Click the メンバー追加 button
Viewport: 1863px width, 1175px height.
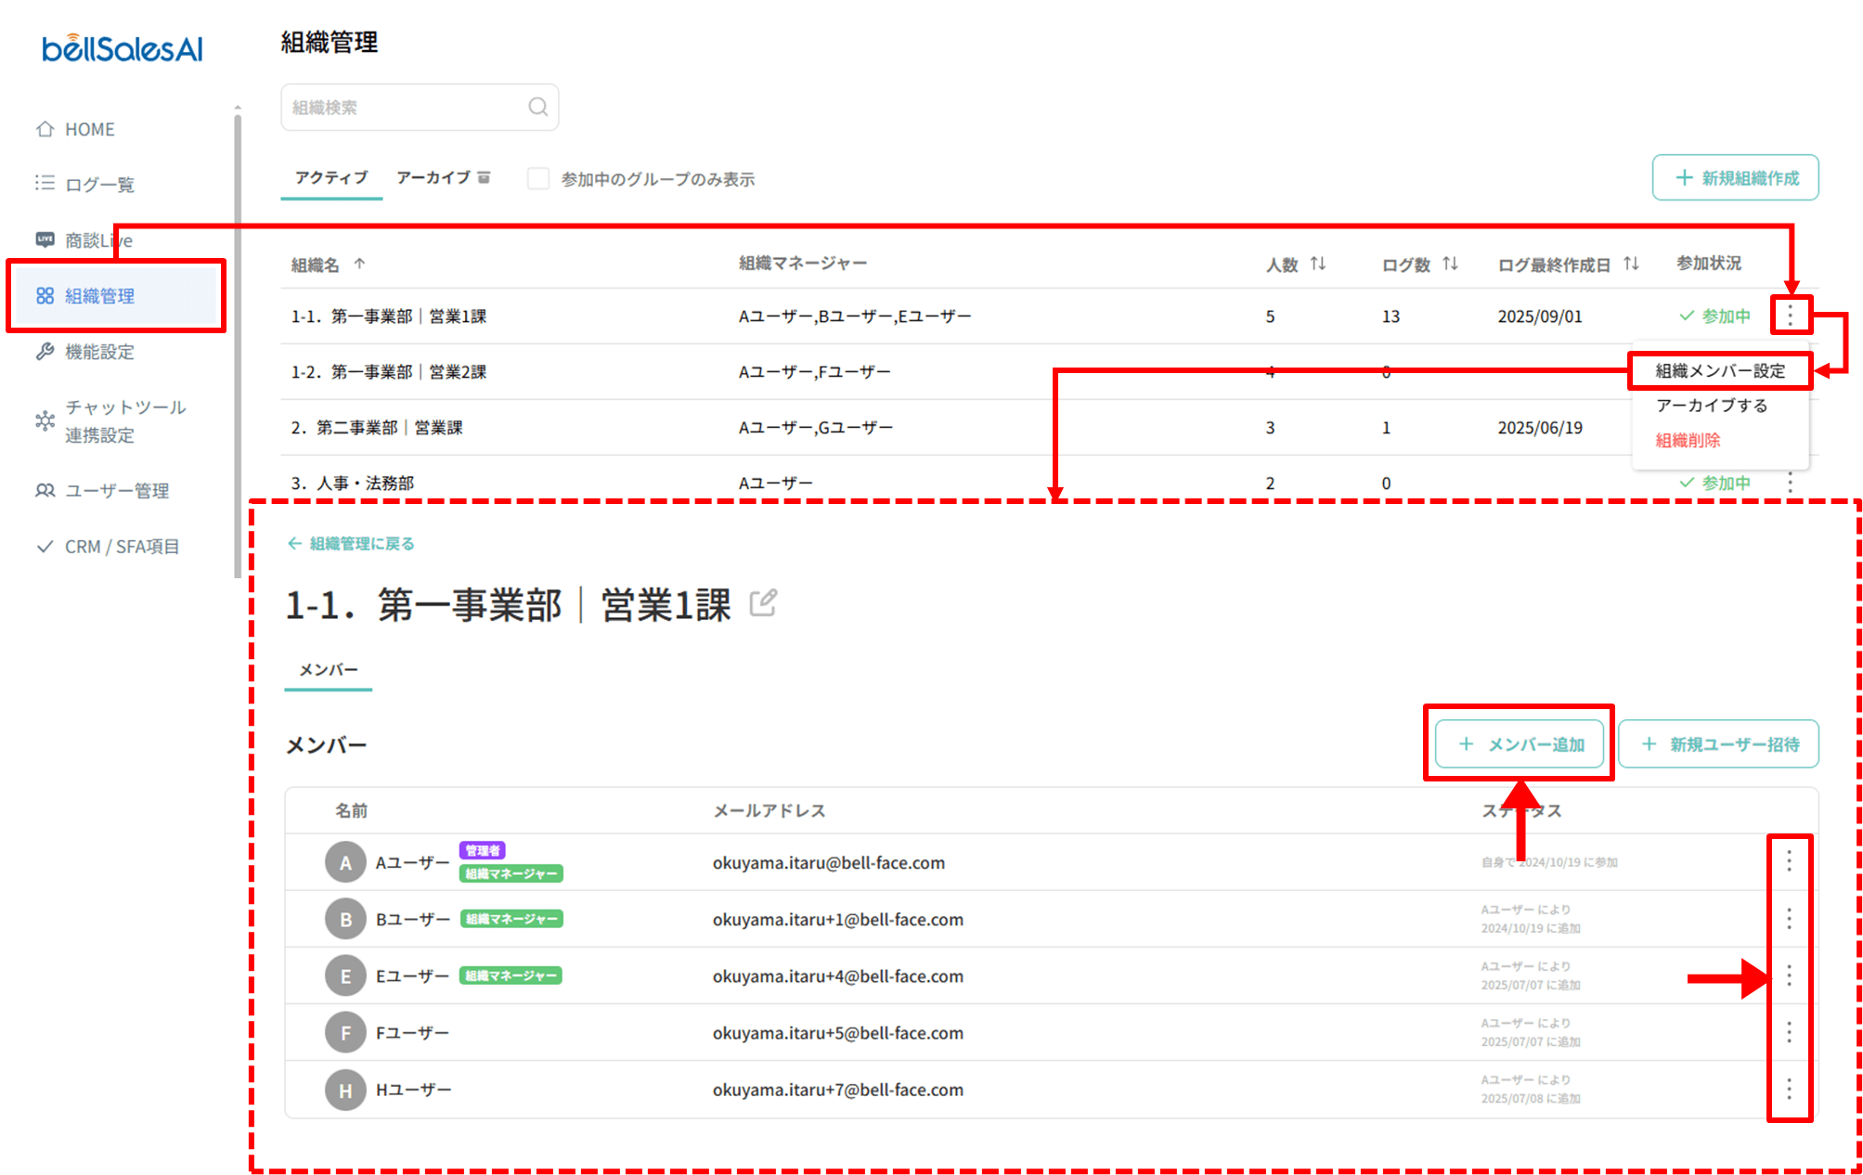(1520, 743)
